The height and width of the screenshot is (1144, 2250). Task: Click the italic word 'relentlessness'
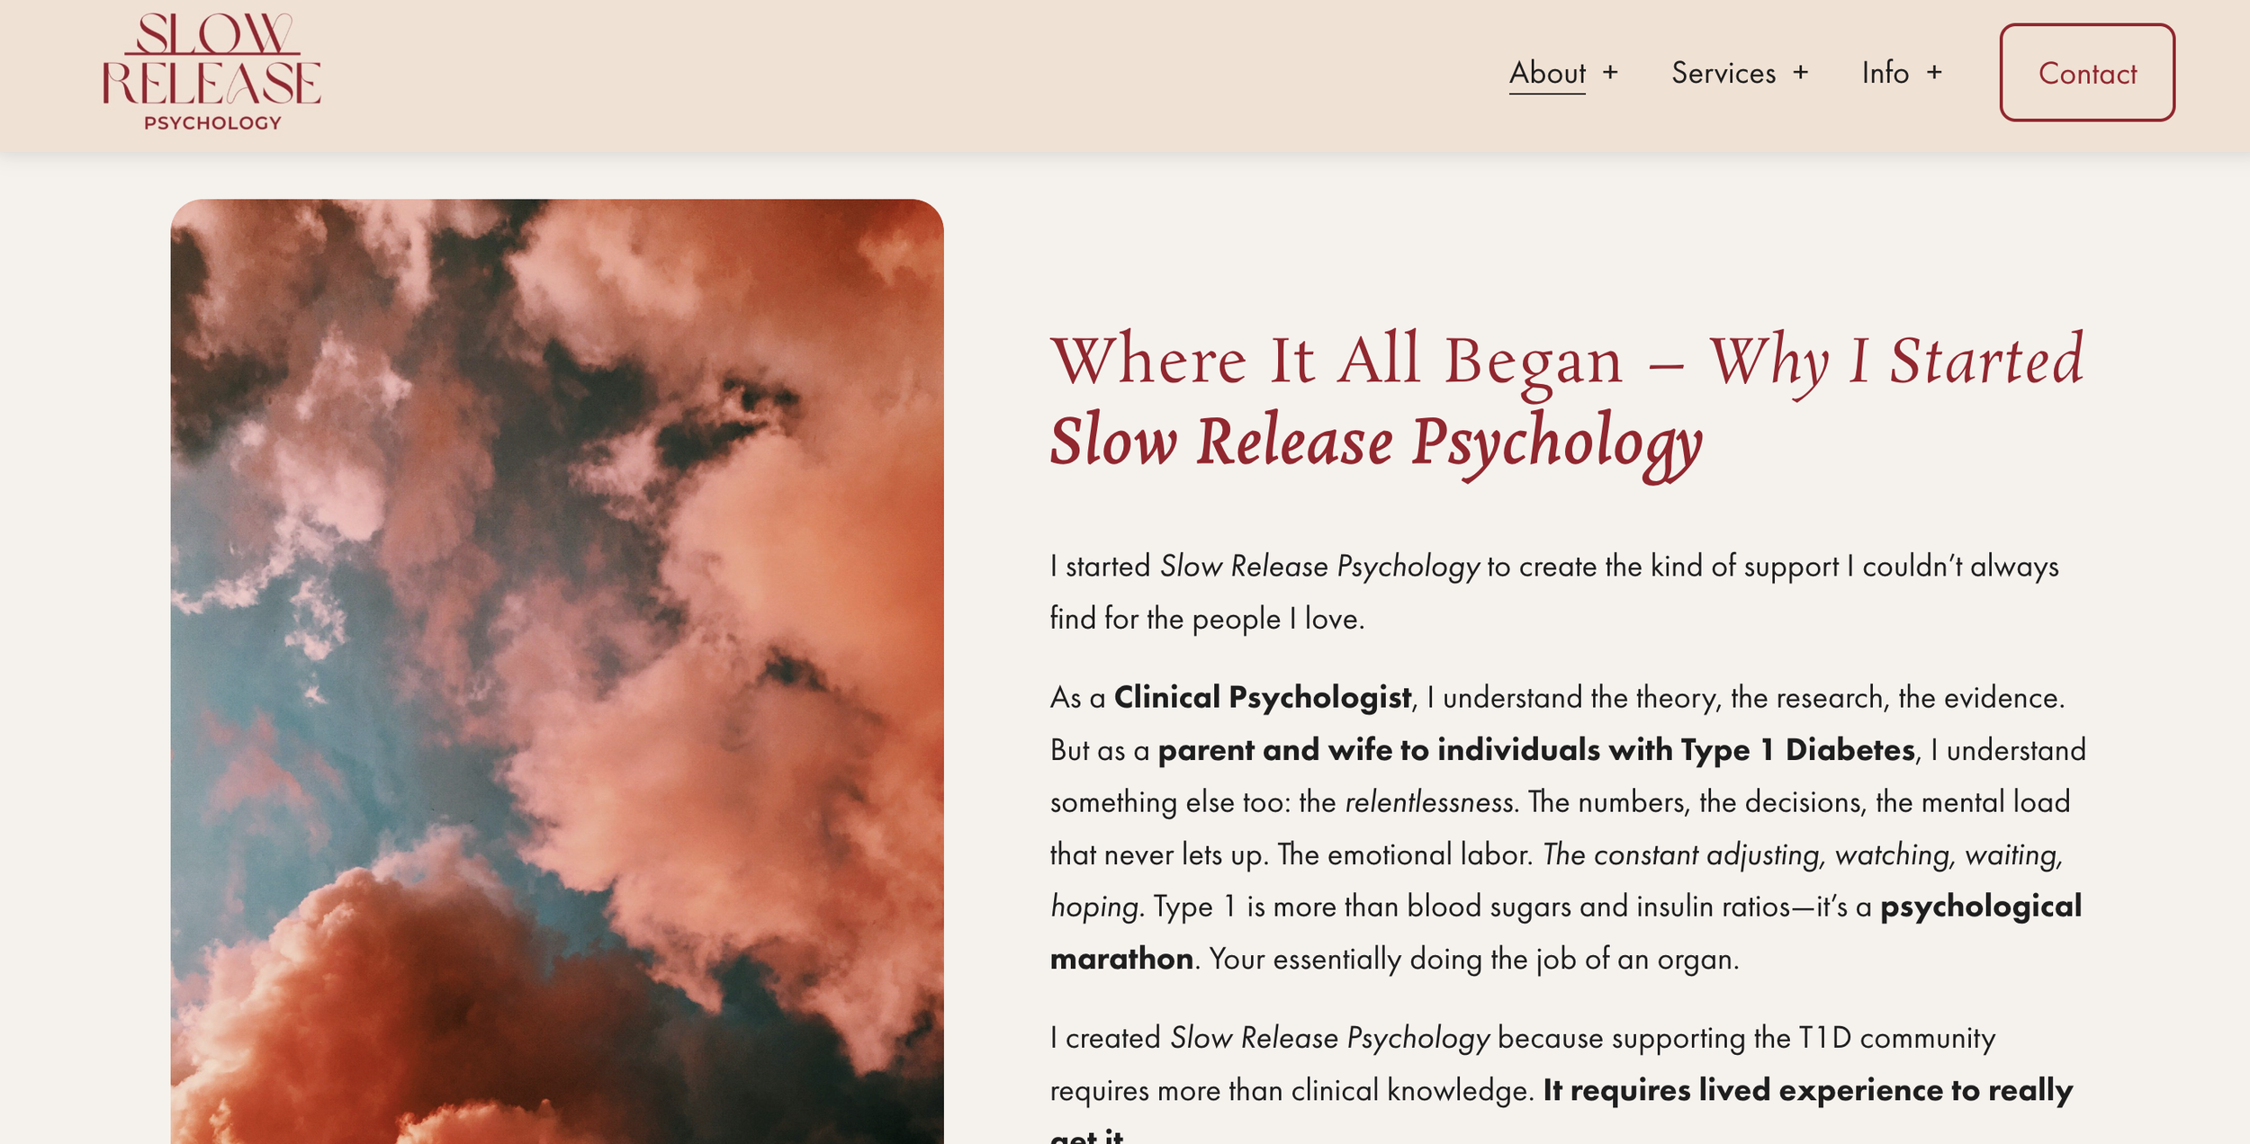click(1429, 802)
